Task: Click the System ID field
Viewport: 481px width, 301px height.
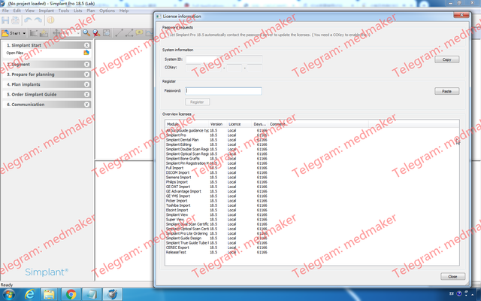Action: coord(224,59)
